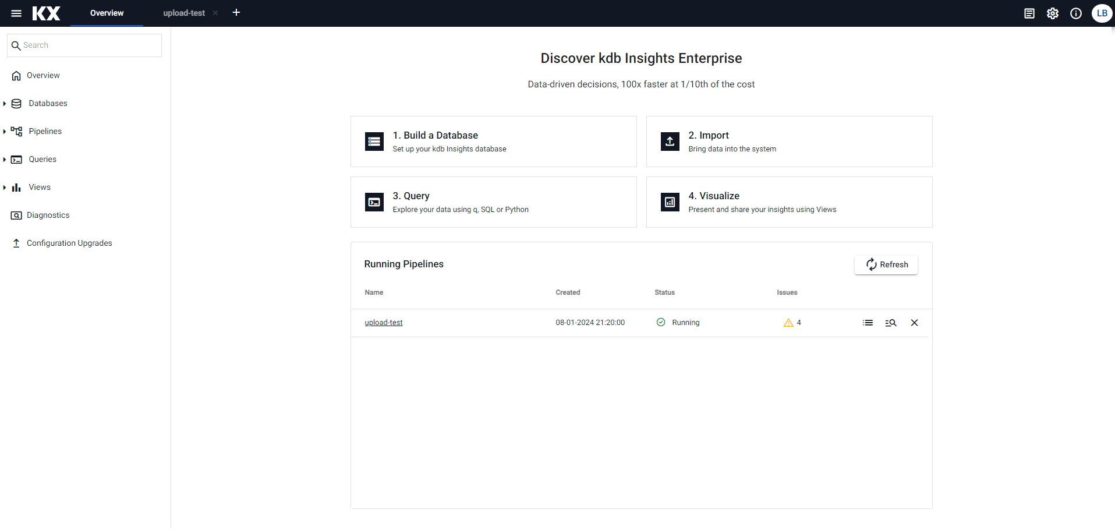Viewport: 1115px width, 530px height.
Task: Click the Queries terminal icon
Action: (16, 160)
